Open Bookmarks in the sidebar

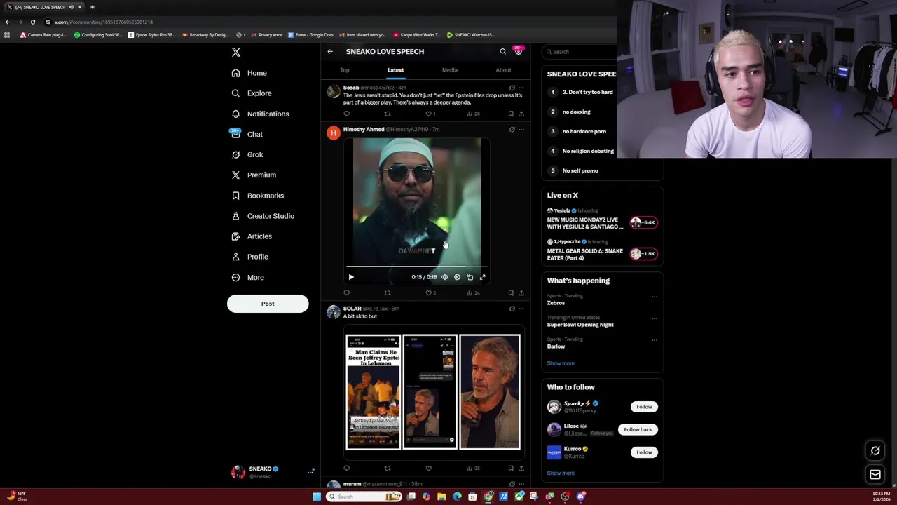pos(256,196)
